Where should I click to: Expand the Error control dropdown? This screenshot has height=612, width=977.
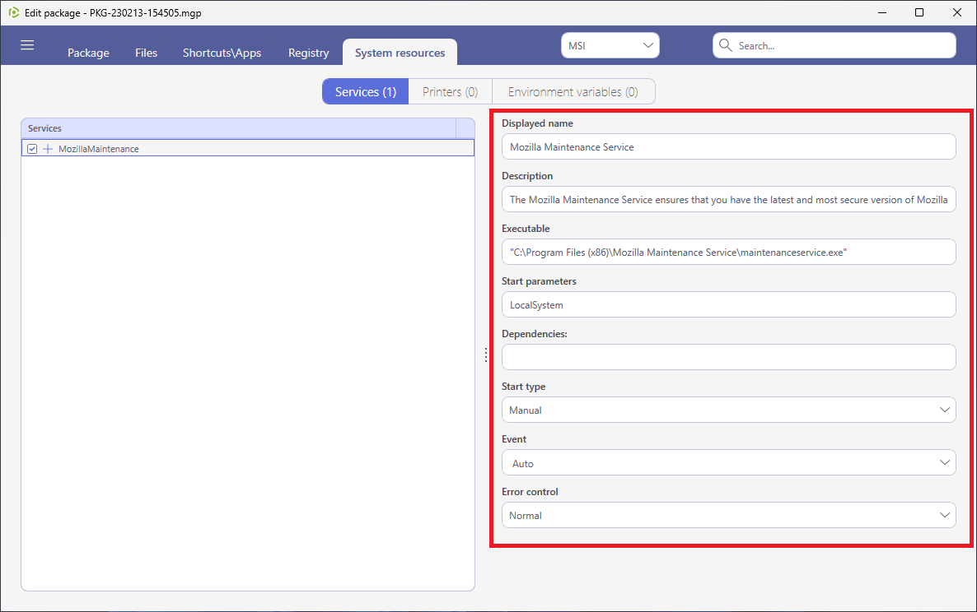click(728, 515)
